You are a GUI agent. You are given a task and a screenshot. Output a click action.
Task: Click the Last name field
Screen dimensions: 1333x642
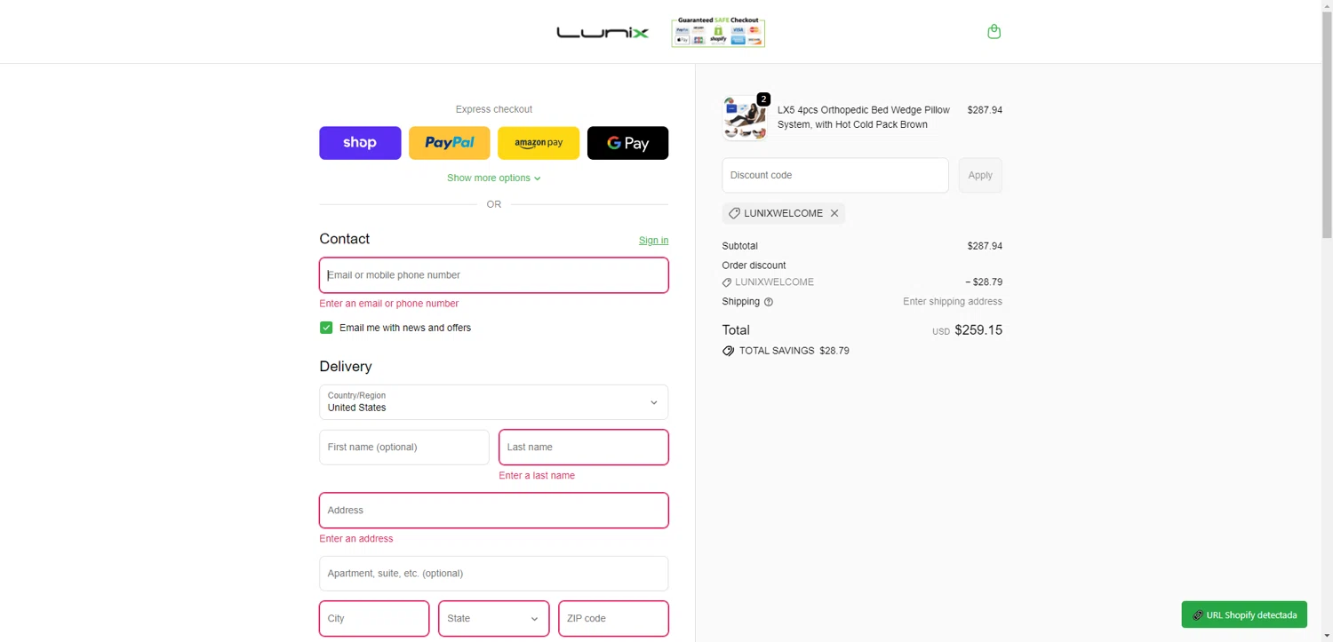[x=584, y=448]
